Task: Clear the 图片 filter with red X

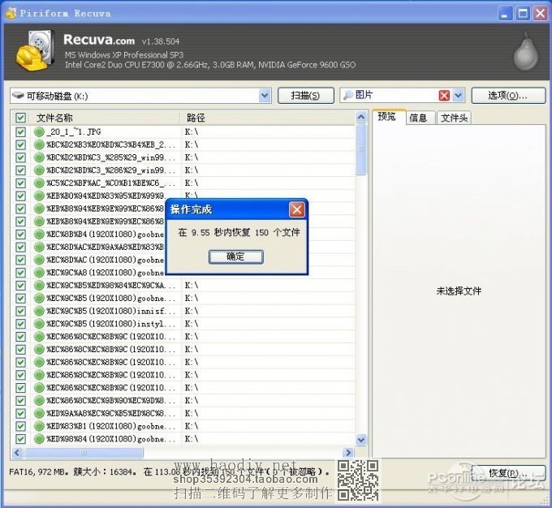Action: (x=444, y=96)
